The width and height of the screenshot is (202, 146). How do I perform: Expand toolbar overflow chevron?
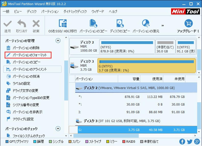click(163, 25)
